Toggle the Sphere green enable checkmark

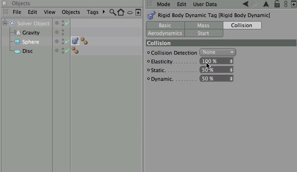pyautogui.click(x=67, y=42)
